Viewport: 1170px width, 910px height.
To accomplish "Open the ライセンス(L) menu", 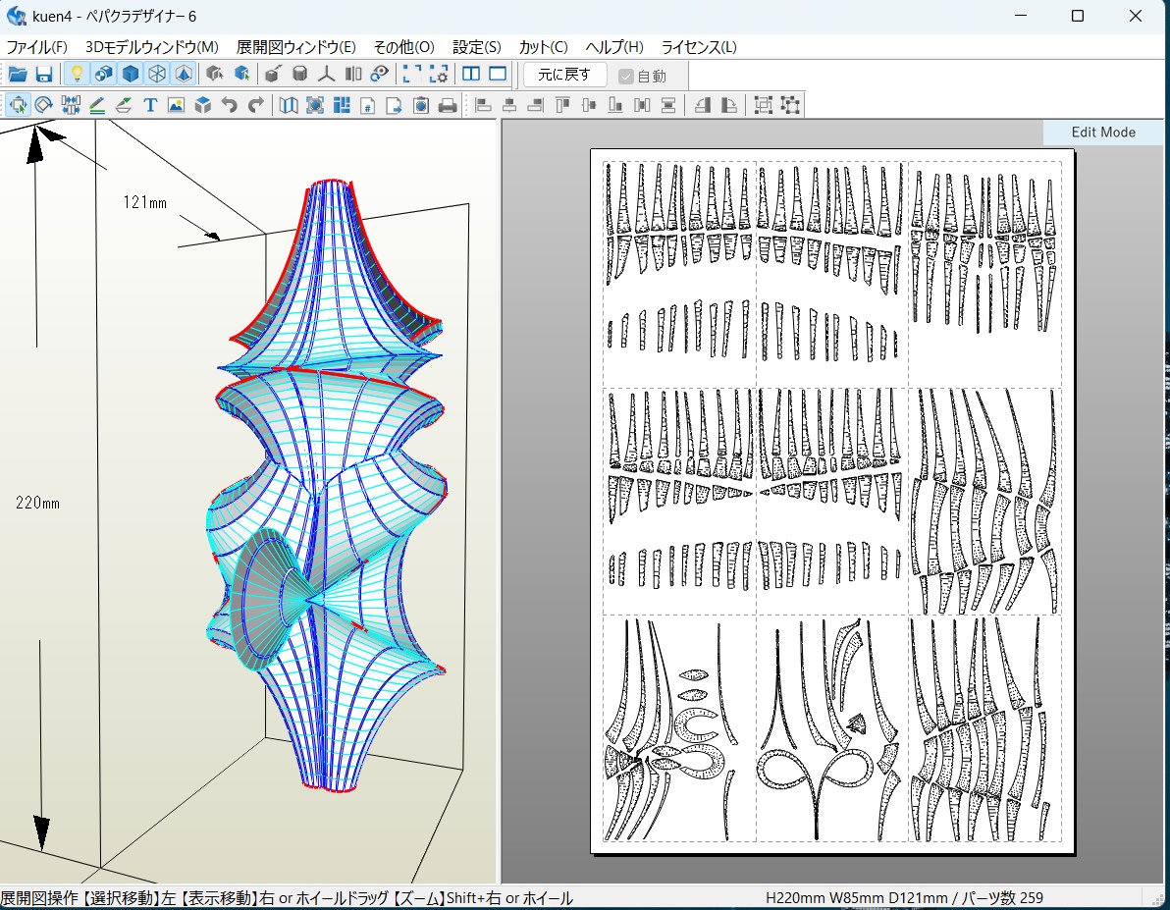I will [699, 47].
